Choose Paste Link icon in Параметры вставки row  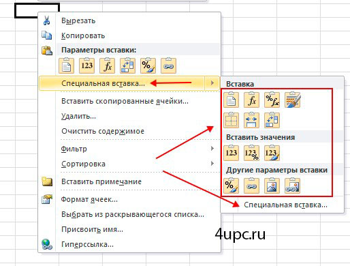click(x=168, y=65)
